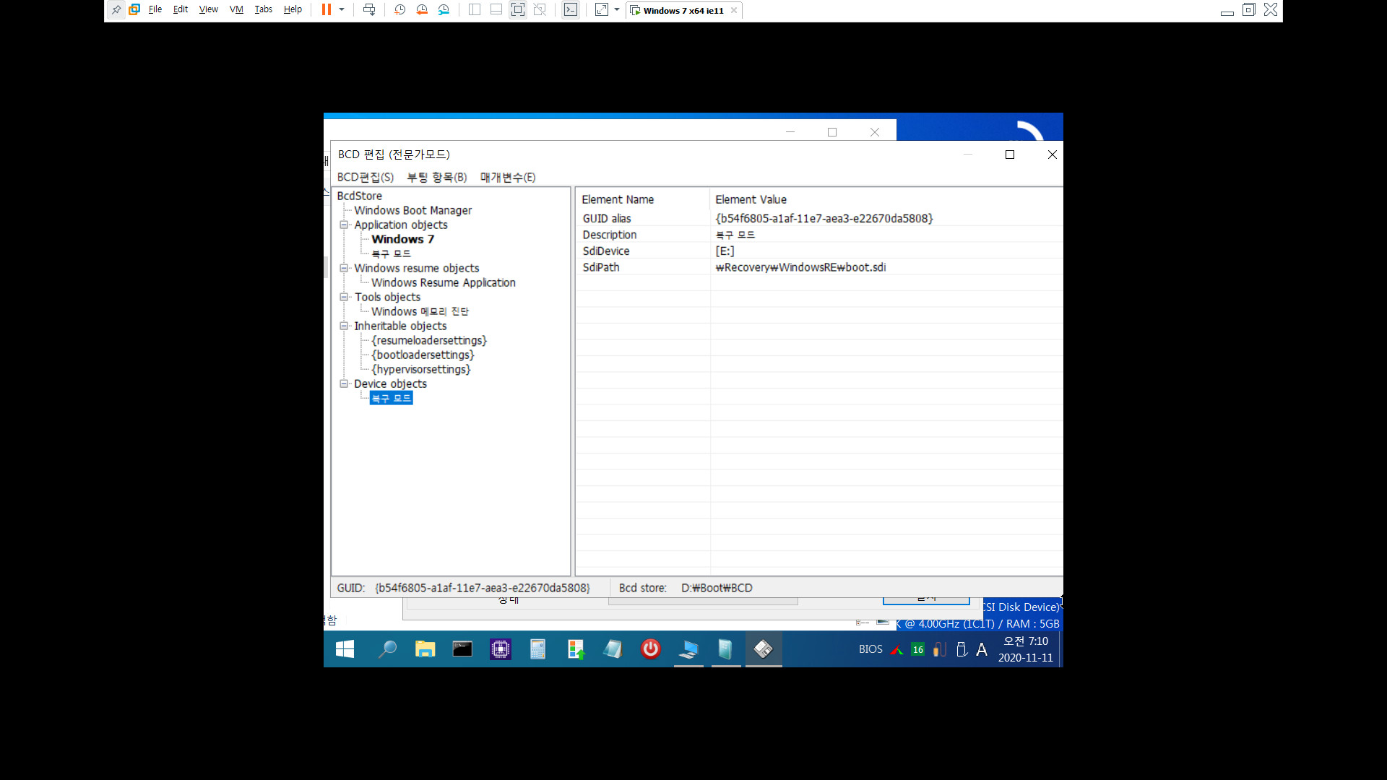Click the [E:] SdiDevice value
The width and height of the screenshot is (1387, 780).
(725, 251)
